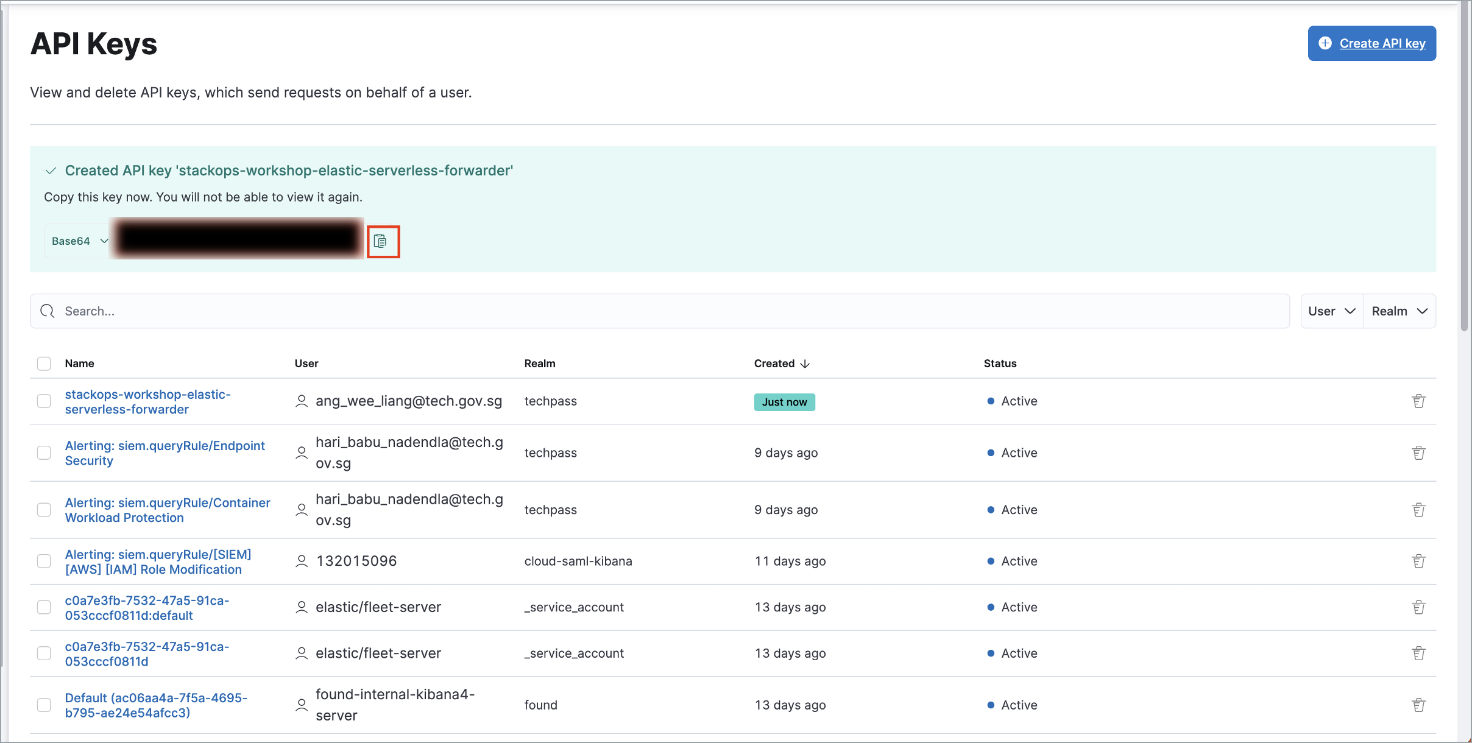Click the cloud-saml-kibana realm cell
The height and width of the screenshot is (743, 1472).
578,562
